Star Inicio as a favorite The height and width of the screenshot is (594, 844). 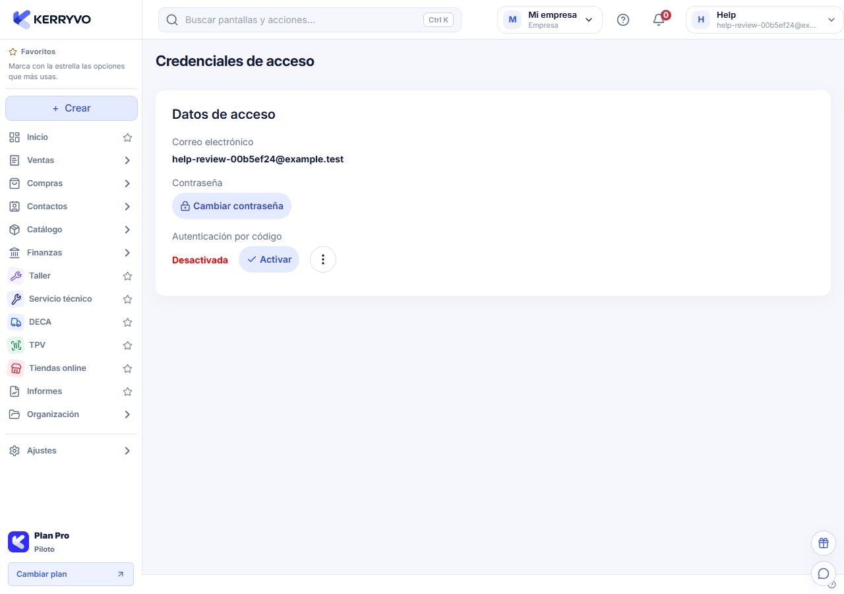point(128,137)
